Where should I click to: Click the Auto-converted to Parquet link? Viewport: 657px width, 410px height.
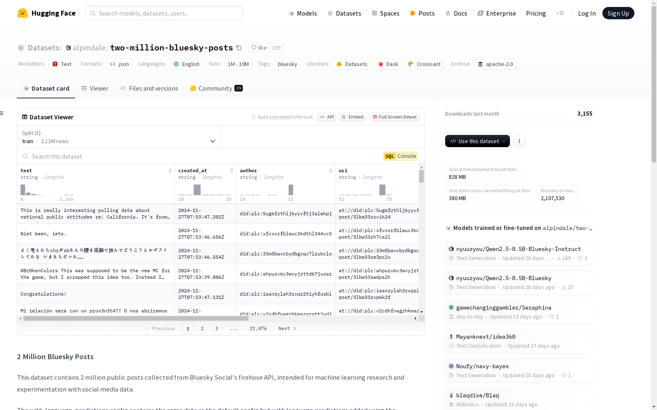pos(274,117)
